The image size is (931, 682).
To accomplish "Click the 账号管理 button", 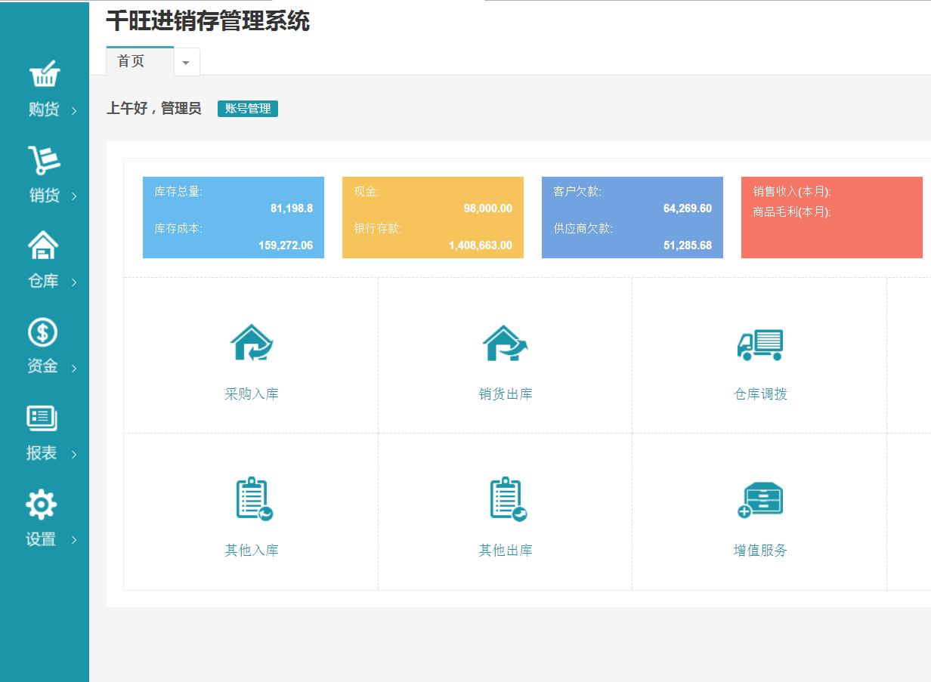I will point(248,109).
